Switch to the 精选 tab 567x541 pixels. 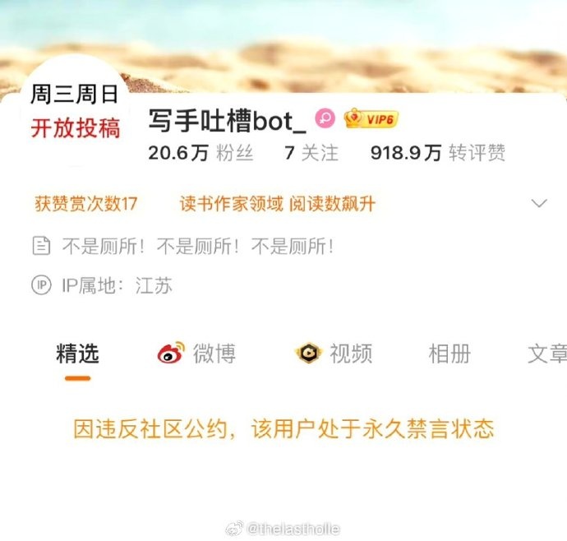coord(78,354)
